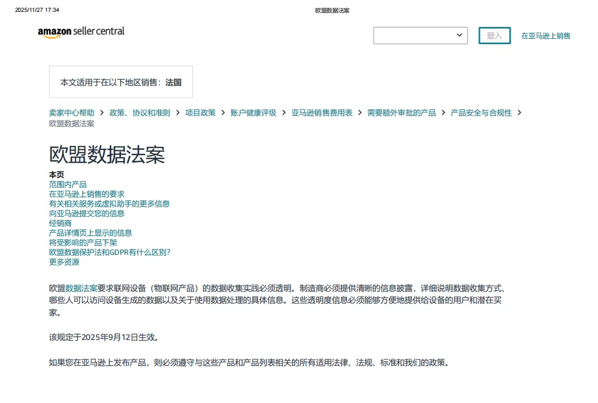
Task: Jump to 范围内产品 section
Action: (68, 184)
